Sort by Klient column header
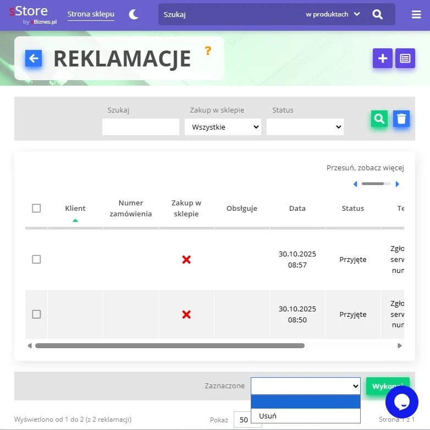The image size is (430, 430). point(75,209)
